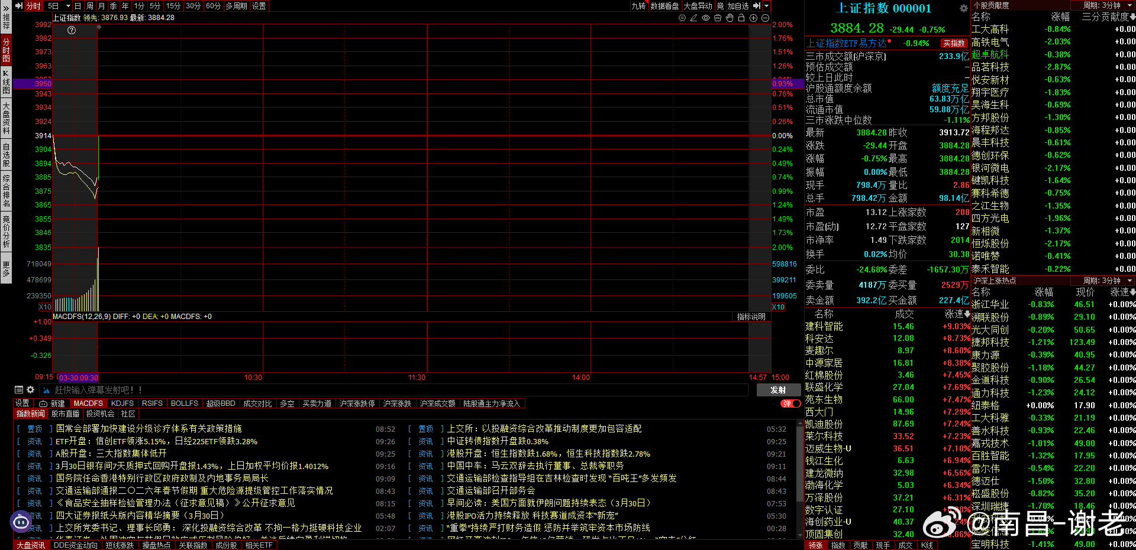Toggle the 弹 barrage switch
The width and height of the screenshot is (1136, 550).
pos(790,403)
